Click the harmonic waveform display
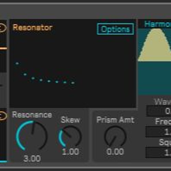Viewport: 171px width, 171px height. click(155, 62)
